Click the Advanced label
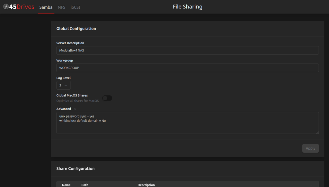 [64, 109]
